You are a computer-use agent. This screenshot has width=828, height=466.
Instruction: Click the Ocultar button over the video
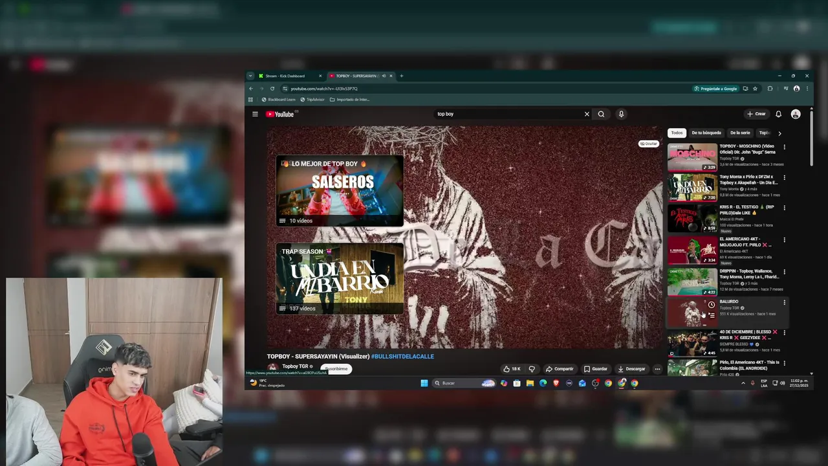pyautogui.click(x=649, y=144)
